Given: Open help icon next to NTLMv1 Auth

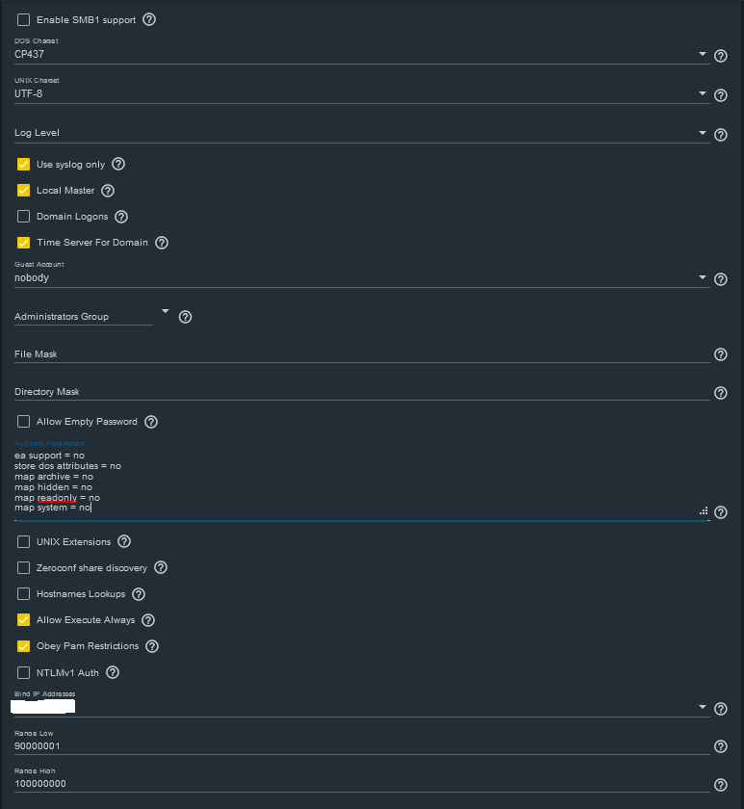Looking at the screenshot, I should 113,672.
